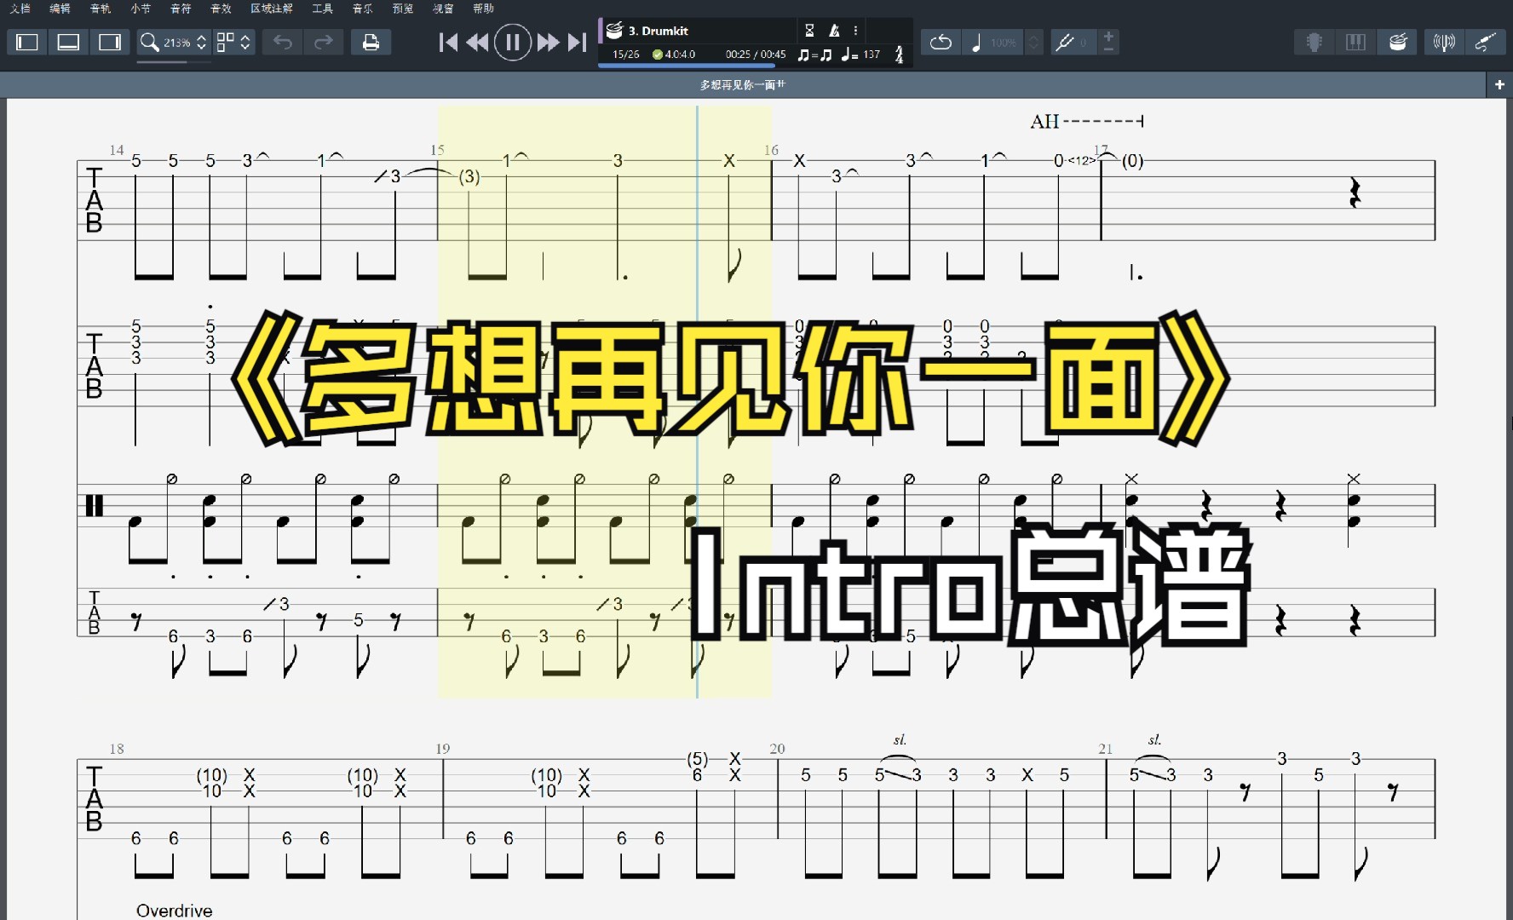Open the 音乐 menu
The width and height of the screenshot is (1513, 920).
(362, 9)
